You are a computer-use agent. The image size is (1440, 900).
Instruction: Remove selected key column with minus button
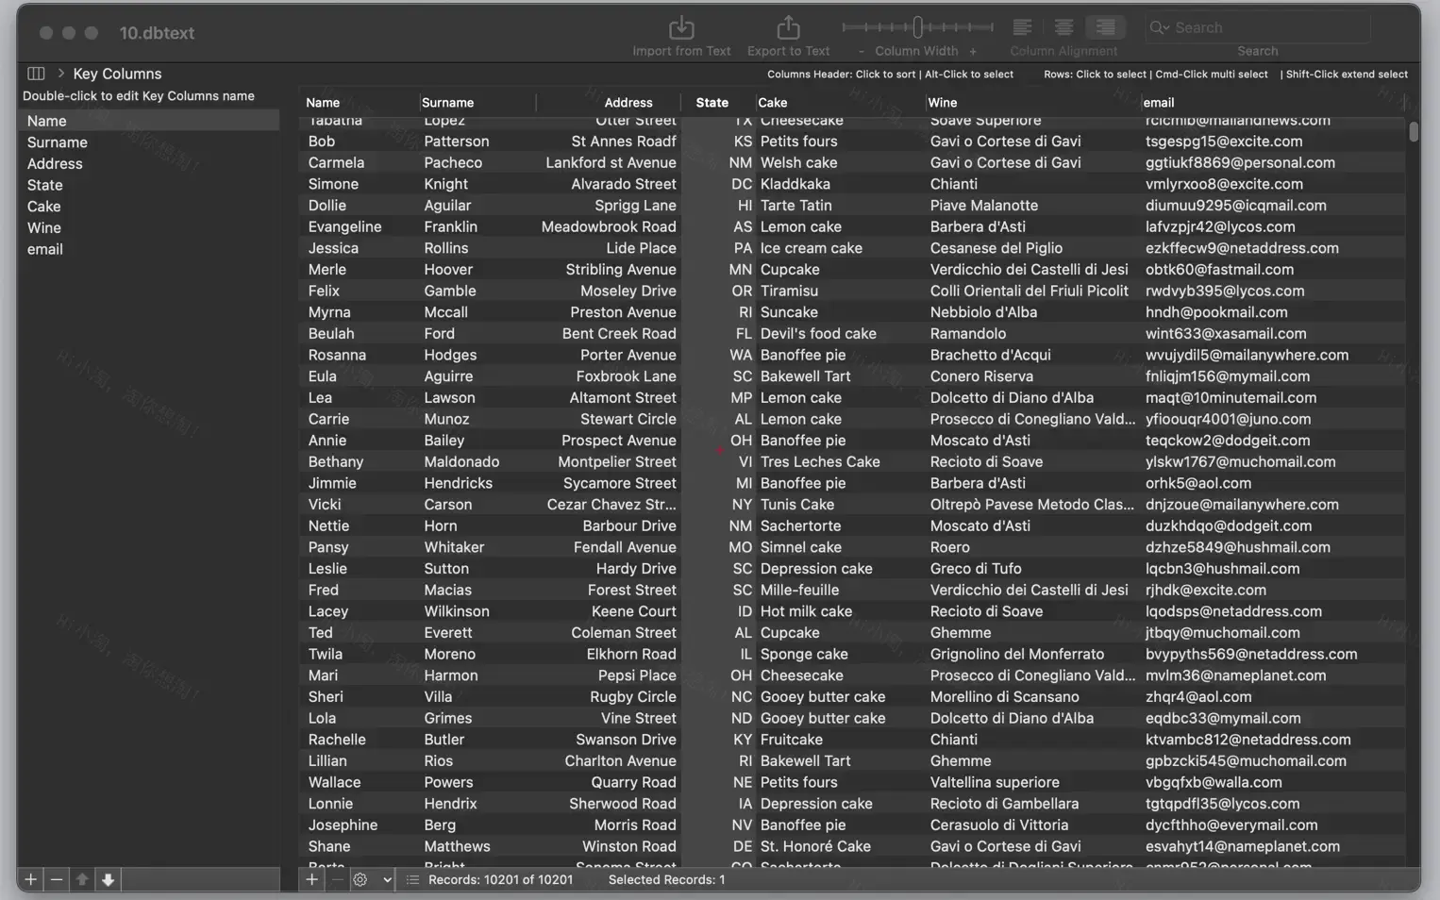pos(56,879)
